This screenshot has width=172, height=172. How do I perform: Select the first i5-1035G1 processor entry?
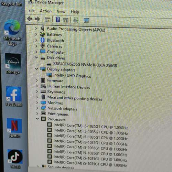click(91, 126)
